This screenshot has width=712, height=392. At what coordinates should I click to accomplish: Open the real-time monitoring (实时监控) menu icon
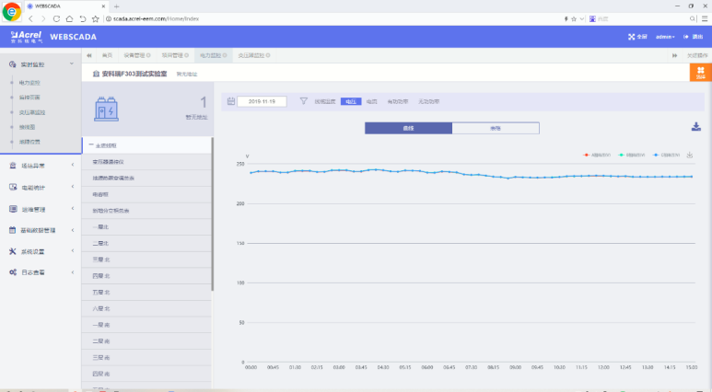click(13, 64)
